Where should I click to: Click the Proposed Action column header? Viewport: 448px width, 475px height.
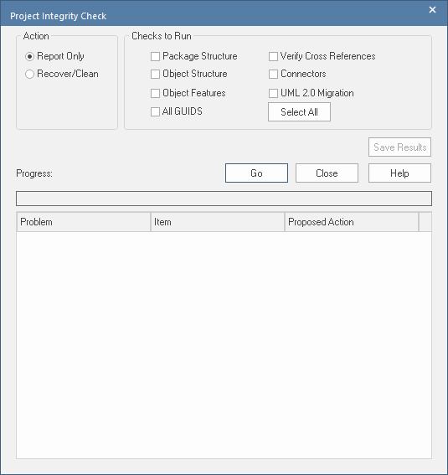352,222
